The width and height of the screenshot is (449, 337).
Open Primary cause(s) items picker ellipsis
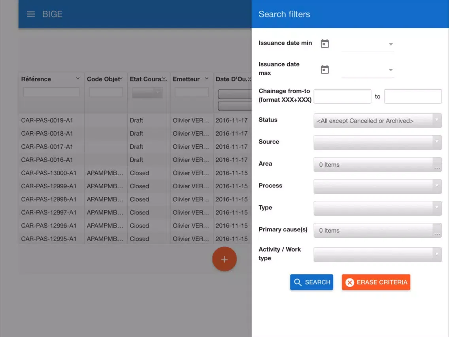(x=437, y=231)
